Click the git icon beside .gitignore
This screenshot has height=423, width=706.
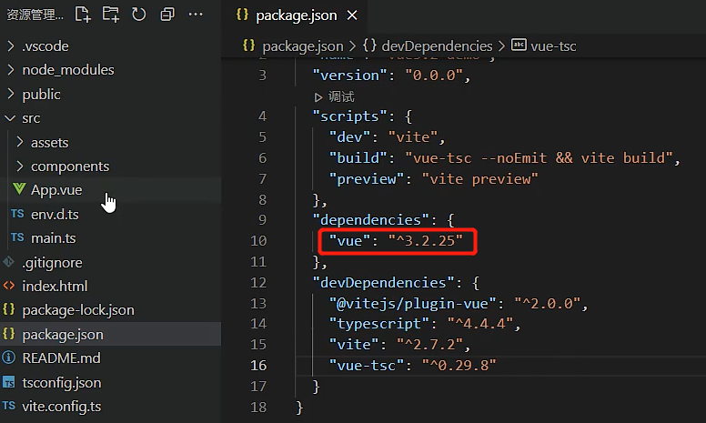(x=8, y=261)
